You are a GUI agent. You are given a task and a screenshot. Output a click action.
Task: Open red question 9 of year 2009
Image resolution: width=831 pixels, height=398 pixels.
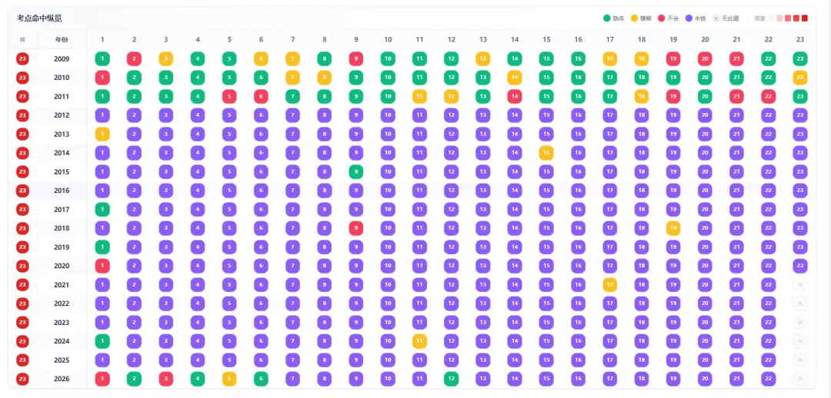pos(356,58)
